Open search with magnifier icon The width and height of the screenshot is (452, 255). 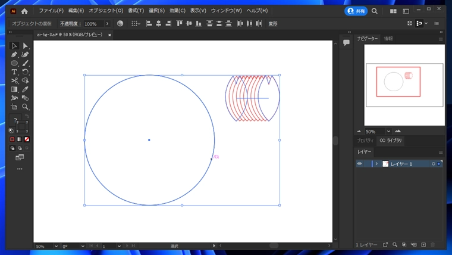[x=375, y=11]
